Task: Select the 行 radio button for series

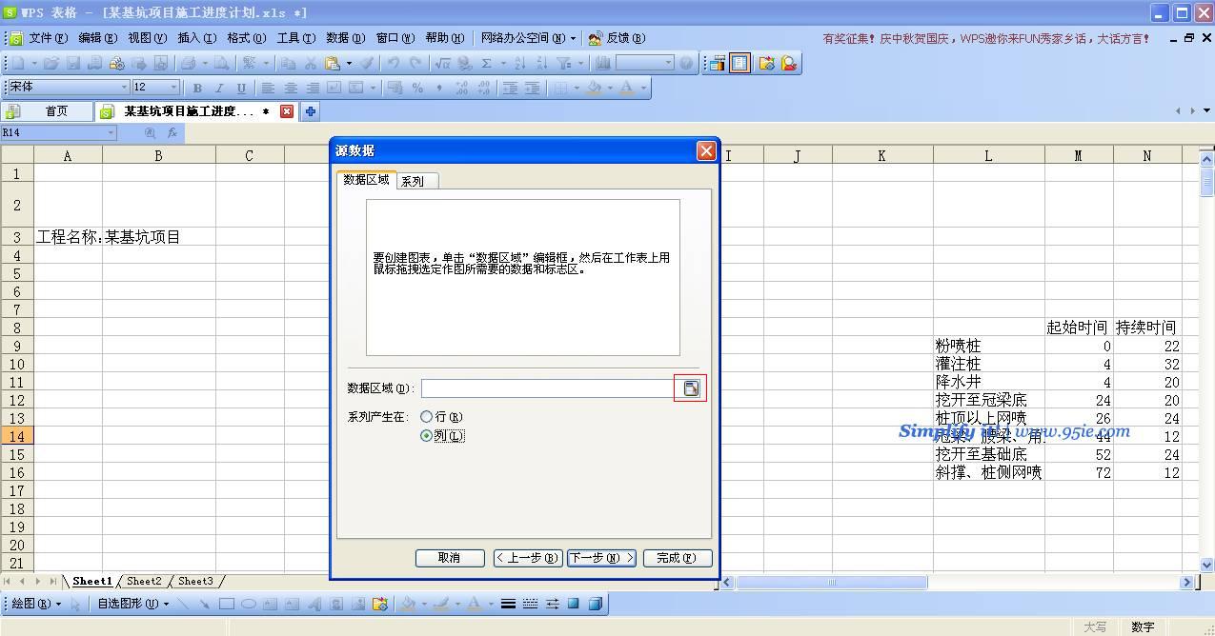Action: click(x=427, y=417)
